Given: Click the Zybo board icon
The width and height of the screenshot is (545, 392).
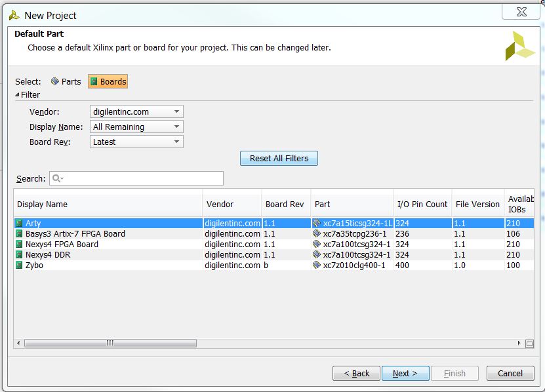Looking at the screenshot, I should pos(20,265).
